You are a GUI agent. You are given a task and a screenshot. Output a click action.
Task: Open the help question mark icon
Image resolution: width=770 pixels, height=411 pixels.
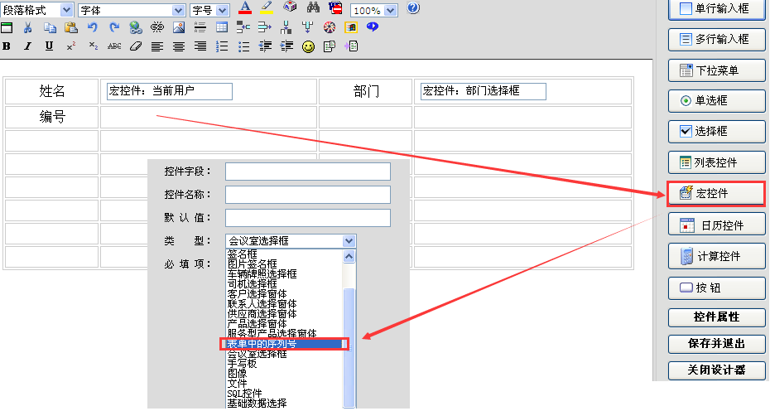coord(413,7)
